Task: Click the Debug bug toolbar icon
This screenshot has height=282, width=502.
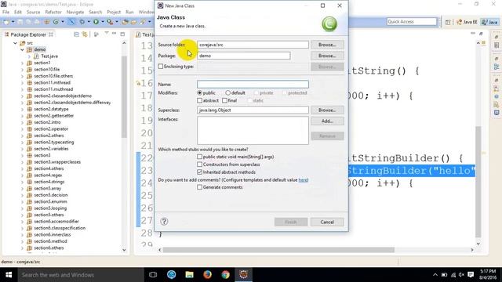Action: click(x=82, y=22)
